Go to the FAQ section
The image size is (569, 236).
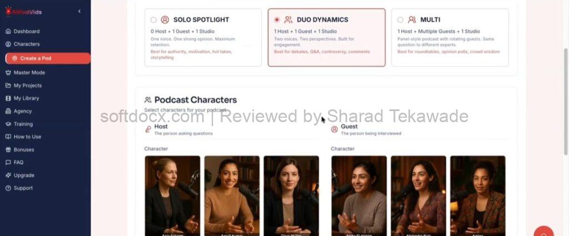(x=18, y=162)
